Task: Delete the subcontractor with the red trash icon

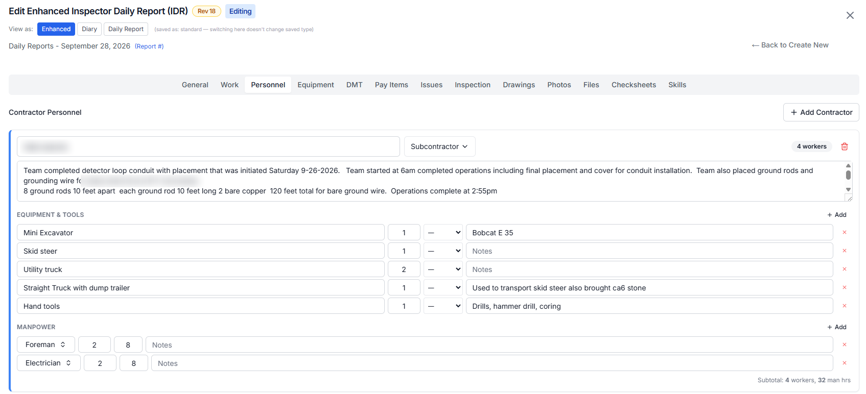Action: pos(845,146)
